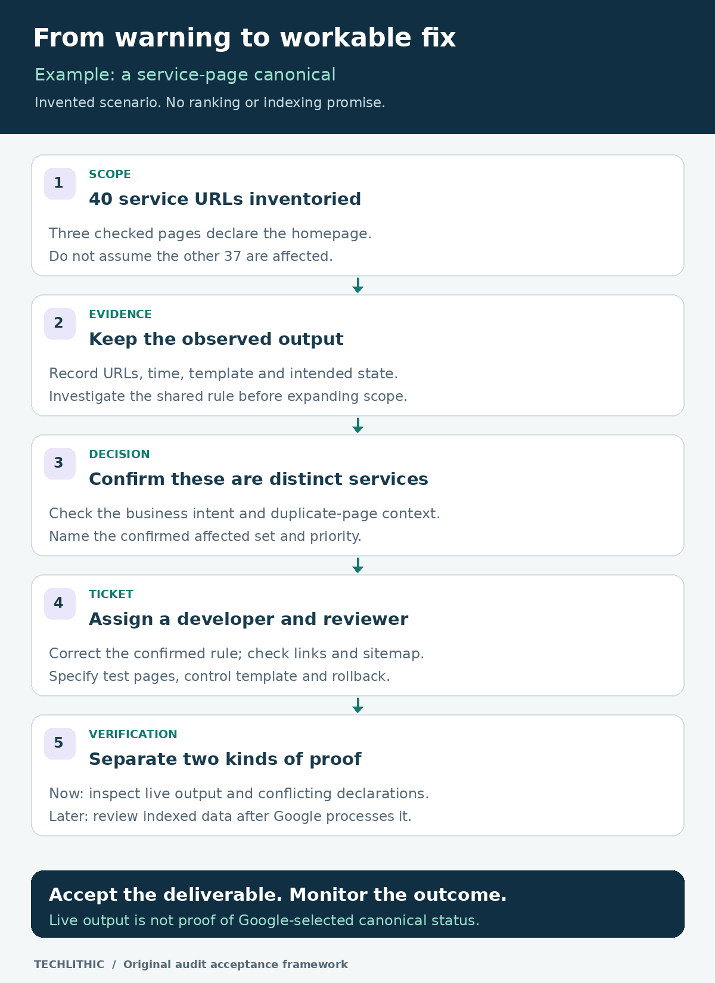Click the subtitle 'Example: a service-page canonical'
The height and width of the screenshot is (983, 715).
click(x=185, y=75)
